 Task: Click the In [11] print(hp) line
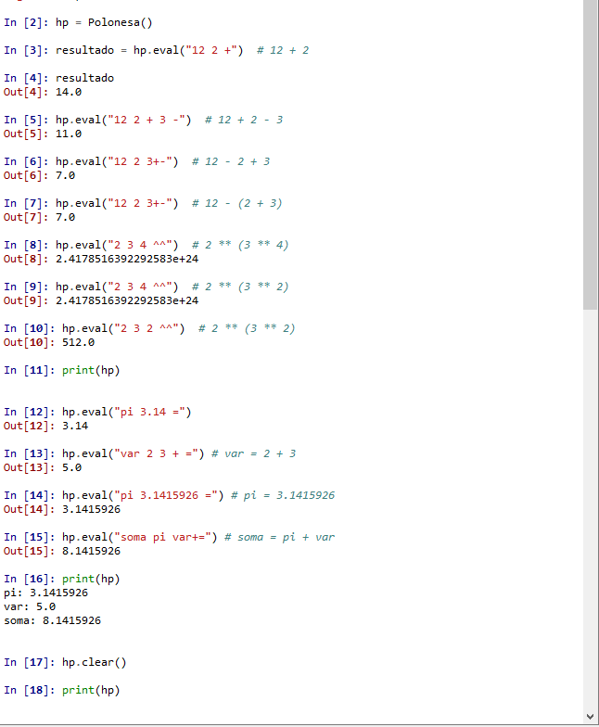coord(61,371)
